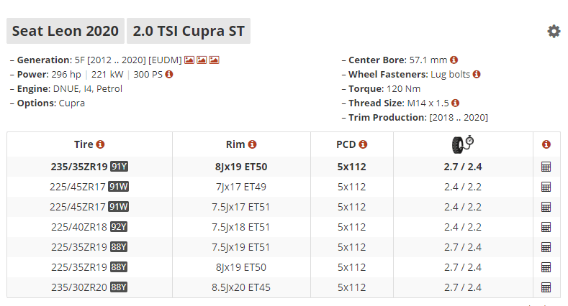The height and width of the screenshot is (306, 568).
Task: Select the 2.0 TSI Cupra ST heading
Action: pyautogui.click(x=189, y=31)
